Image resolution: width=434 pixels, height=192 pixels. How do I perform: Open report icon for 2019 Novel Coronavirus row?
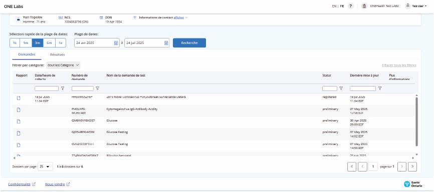[x=19, y=98]
